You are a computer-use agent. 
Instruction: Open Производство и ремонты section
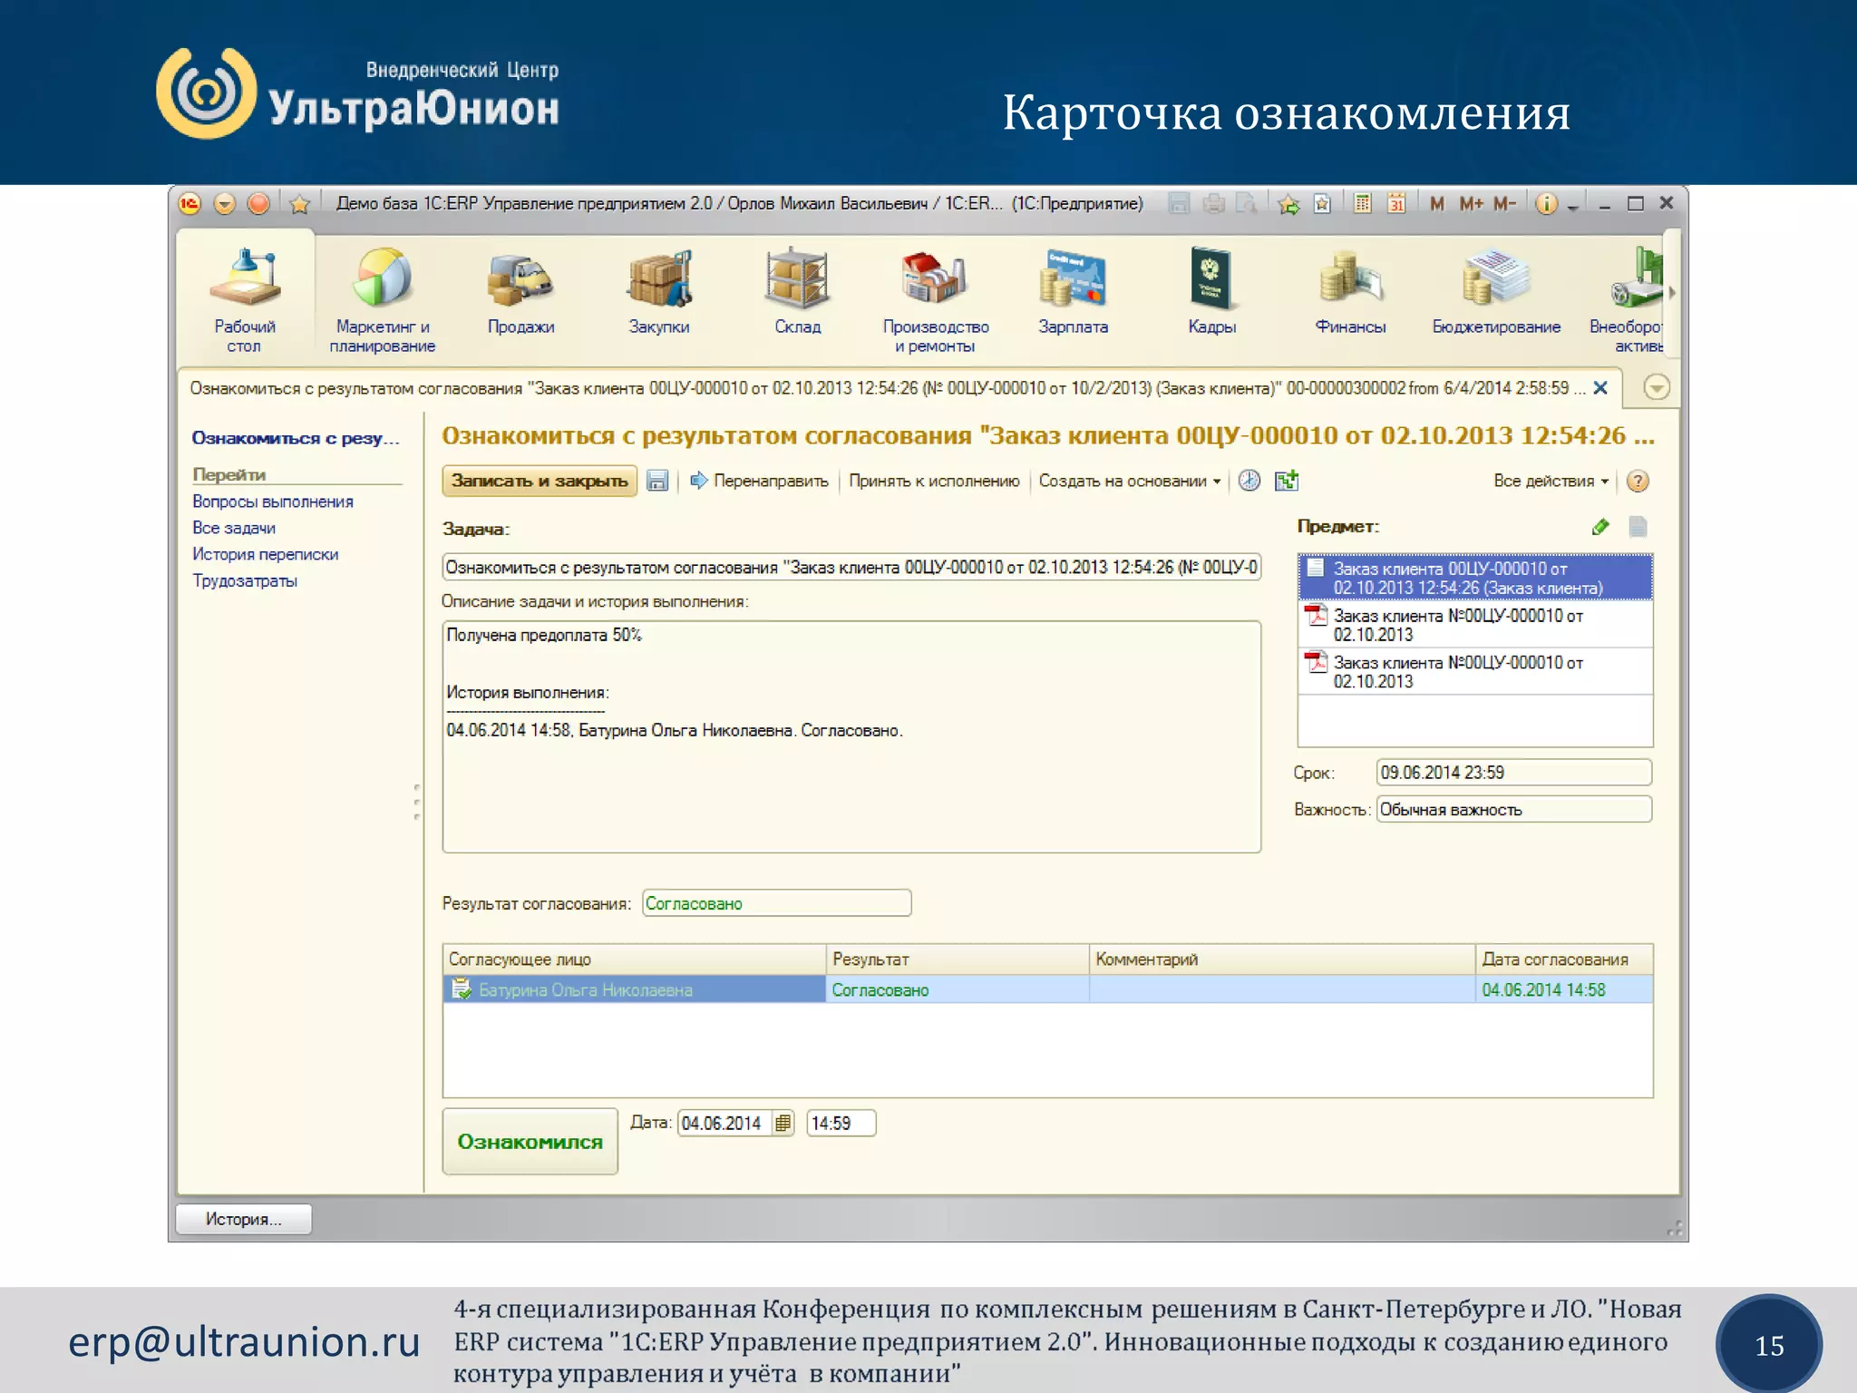(x=935, y=299)
